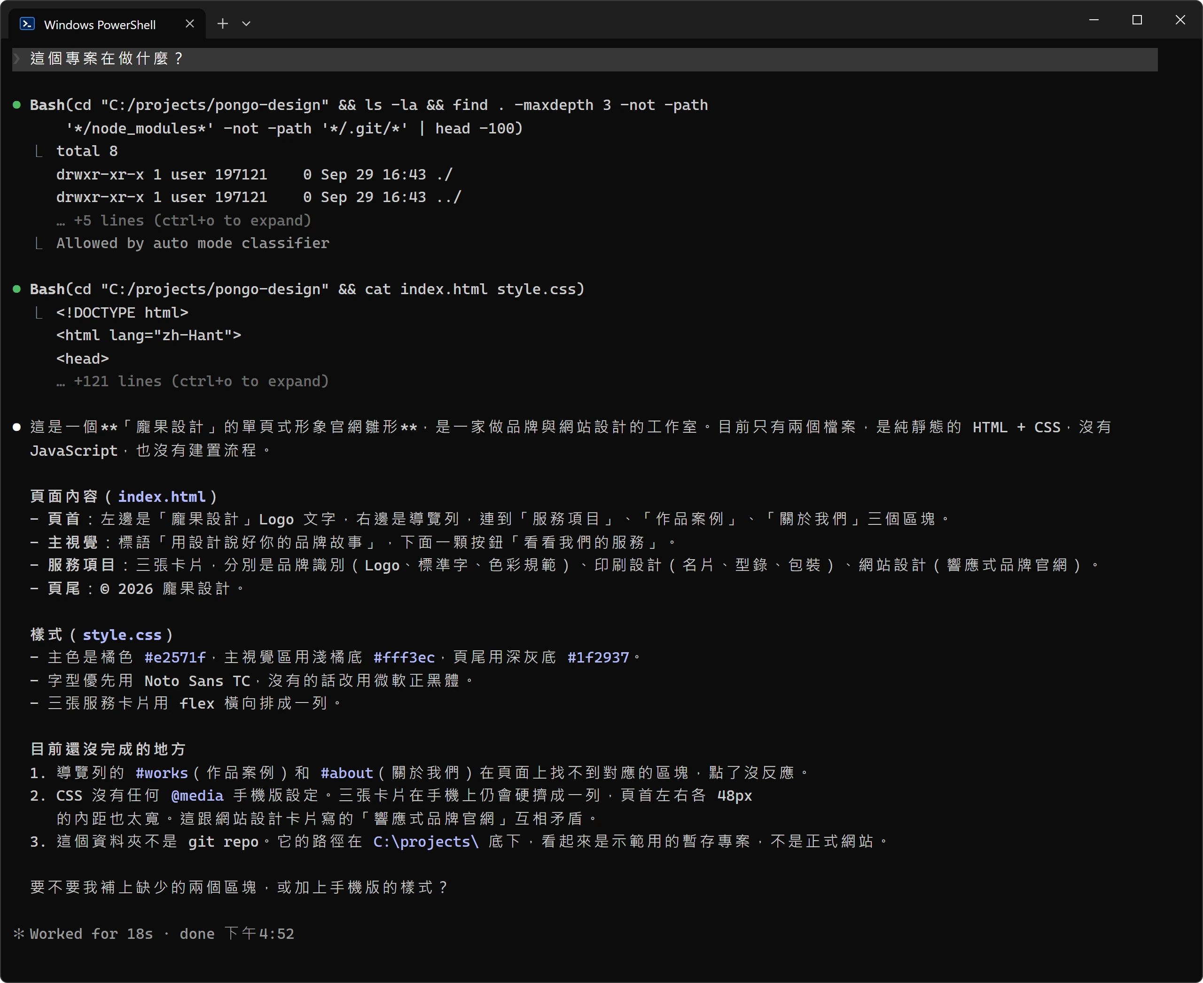Viewport: 1203px width, 983px height.
Task: Click the index.html link in 頁面內容 heading
Action: coord(162,497)
